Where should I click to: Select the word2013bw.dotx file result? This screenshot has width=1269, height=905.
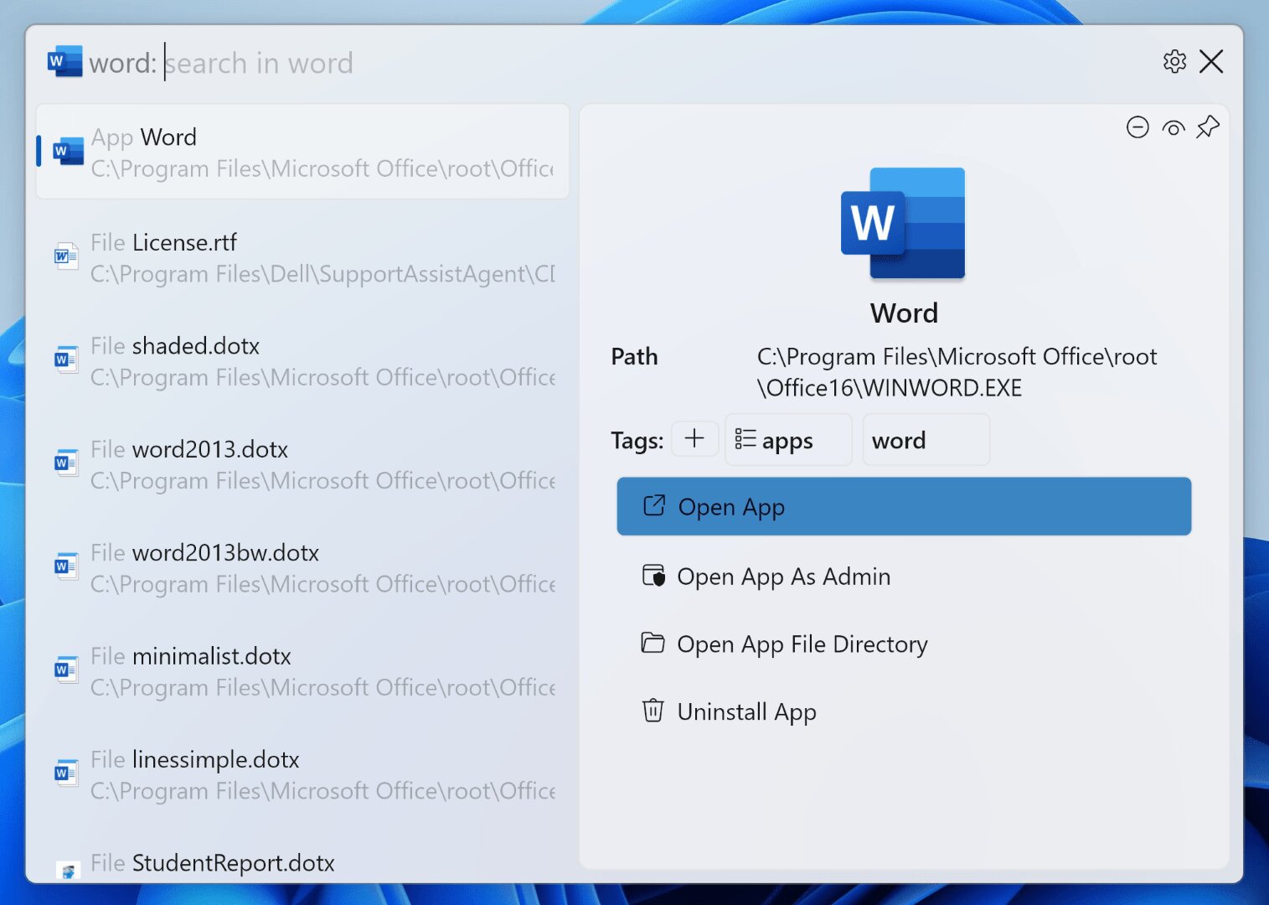tap(302, 567)
